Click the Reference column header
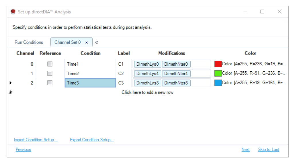 50,53
